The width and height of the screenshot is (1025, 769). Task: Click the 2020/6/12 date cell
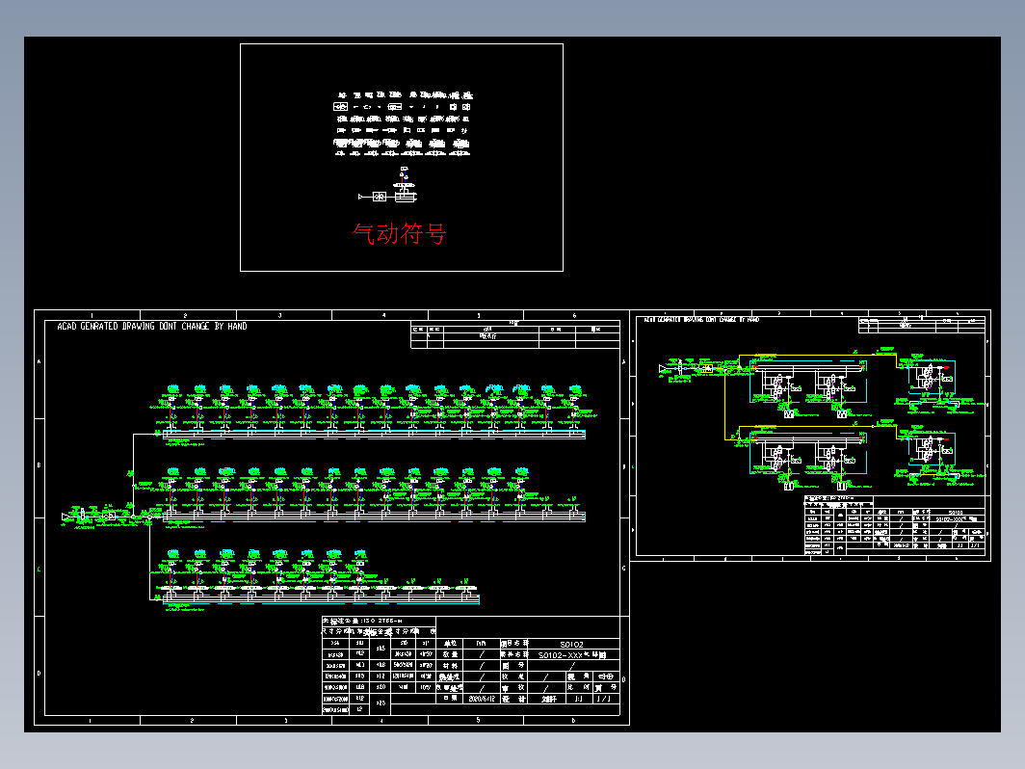click(483, 699)
